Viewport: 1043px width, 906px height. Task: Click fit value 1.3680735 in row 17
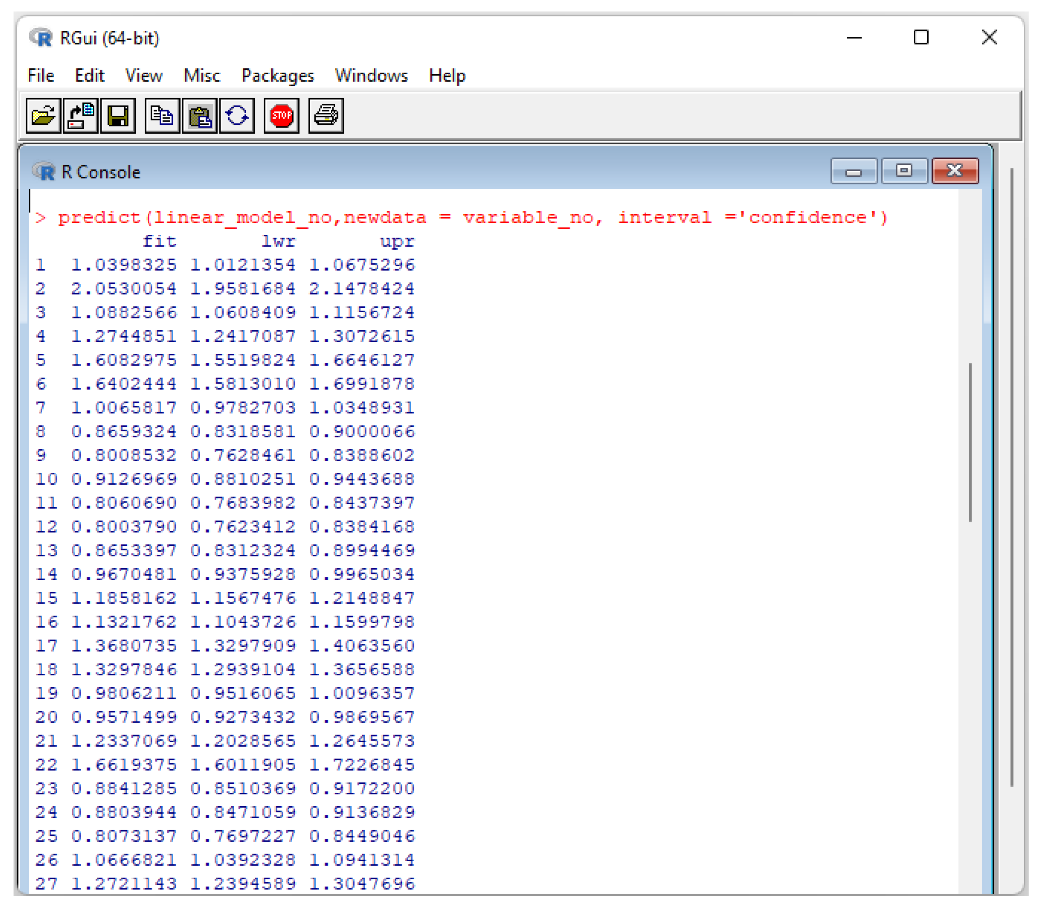(124, 646)
